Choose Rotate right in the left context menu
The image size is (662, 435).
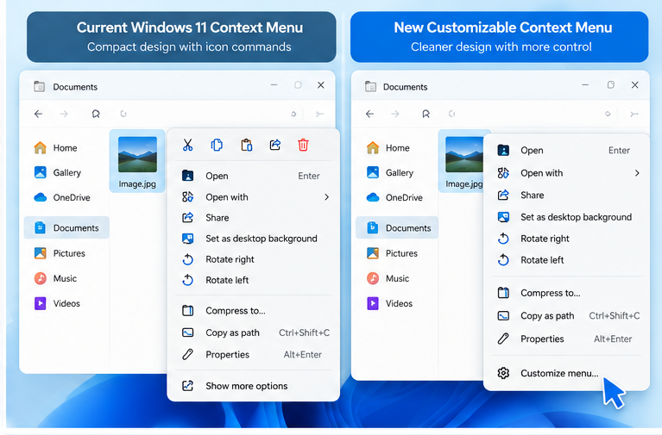click(x=253, y=259)
